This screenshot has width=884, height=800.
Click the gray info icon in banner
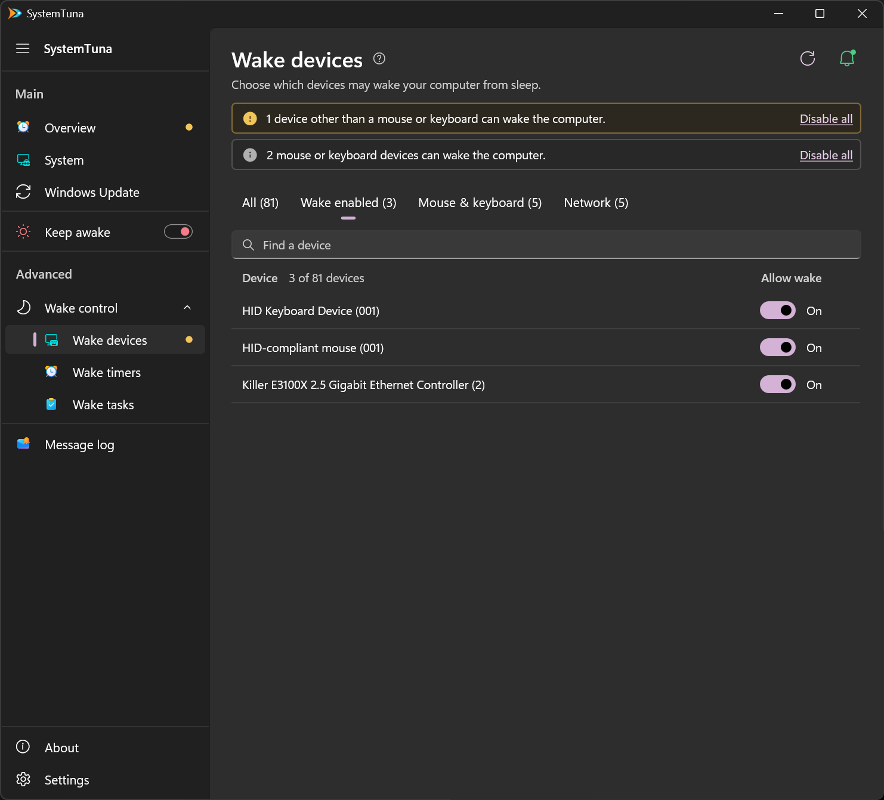[250, 155]
